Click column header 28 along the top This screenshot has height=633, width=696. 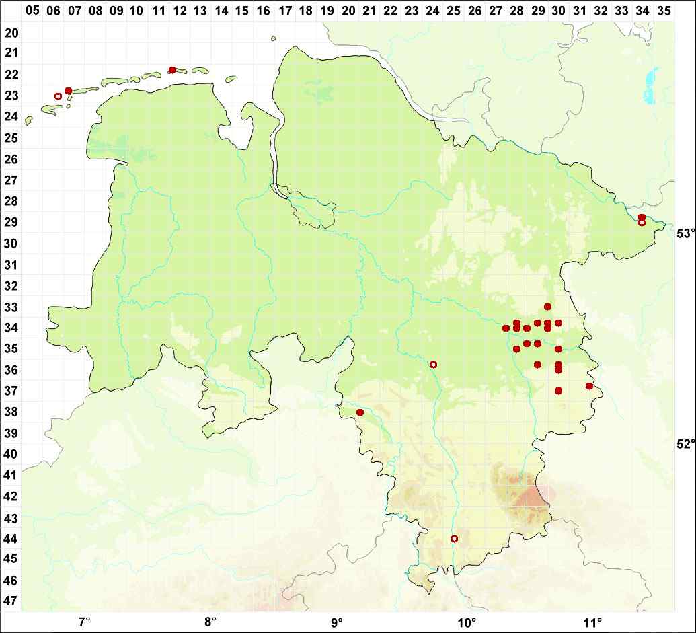click(516, 11)
